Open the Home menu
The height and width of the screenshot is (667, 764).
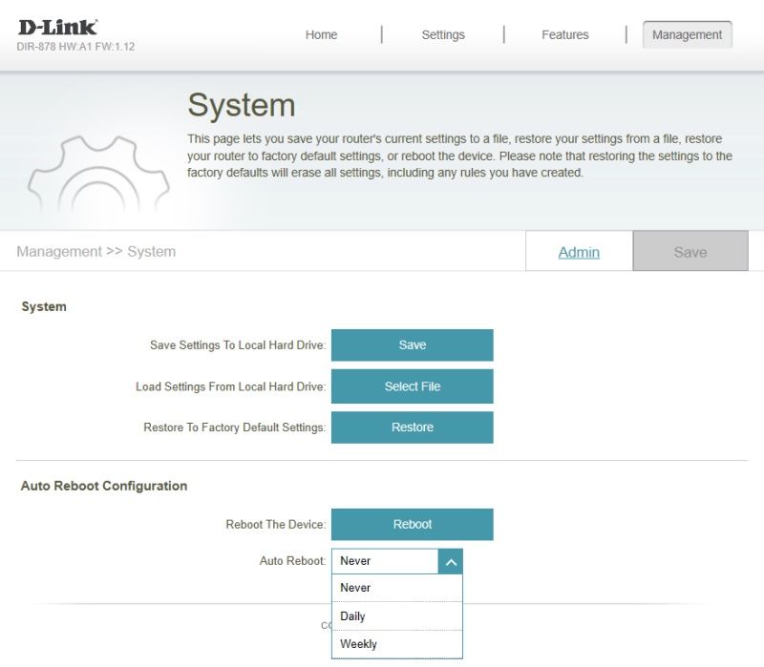point(321,34)
